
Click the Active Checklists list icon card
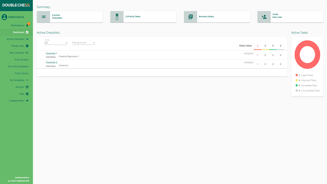tap(43, 17)
